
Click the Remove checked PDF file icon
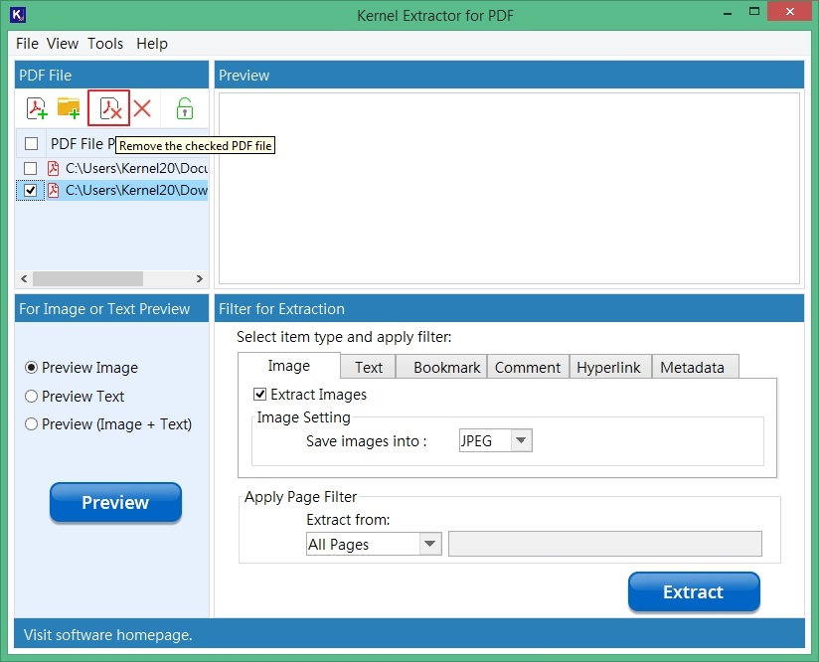click(x=108, y=108)
